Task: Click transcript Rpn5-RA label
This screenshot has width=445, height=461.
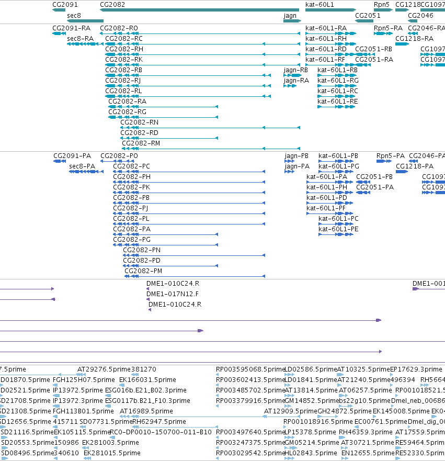Action: click(x=388, y=28)
